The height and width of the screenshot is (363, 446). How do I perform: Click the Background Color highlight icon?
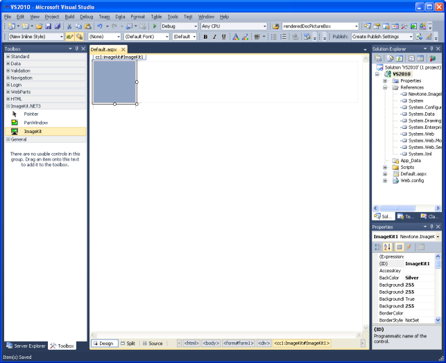tap(245, 37)
